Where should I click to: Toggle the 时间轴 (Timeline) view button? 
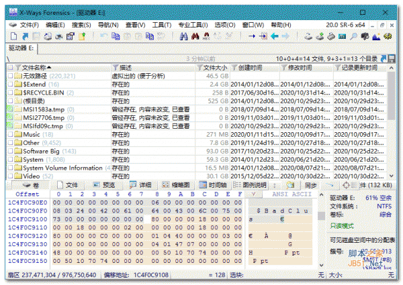(213, 184)
